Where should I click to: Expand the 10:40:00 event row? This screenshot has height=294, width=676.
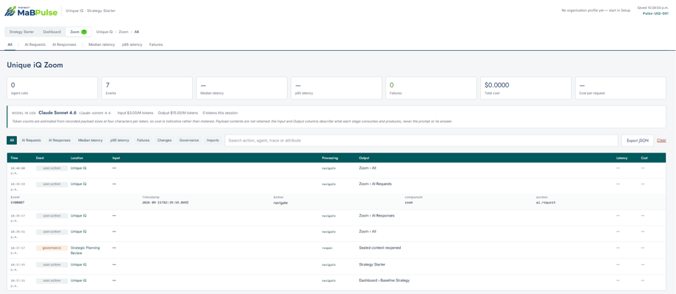336,171
